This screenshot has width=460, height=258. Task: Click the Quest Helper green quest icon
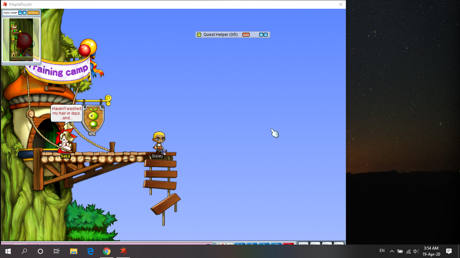click(x=199, y=35)
